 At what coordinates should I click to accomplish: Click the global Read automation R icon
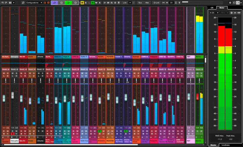93,2
